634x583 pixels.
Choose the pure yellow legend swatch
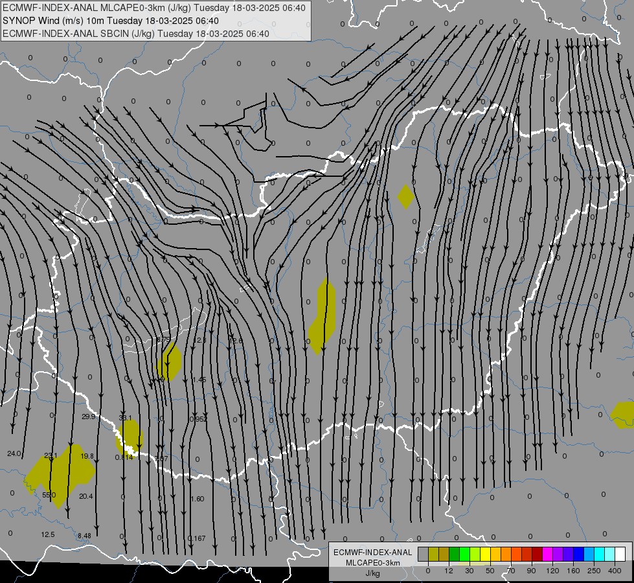coord(486,554)
